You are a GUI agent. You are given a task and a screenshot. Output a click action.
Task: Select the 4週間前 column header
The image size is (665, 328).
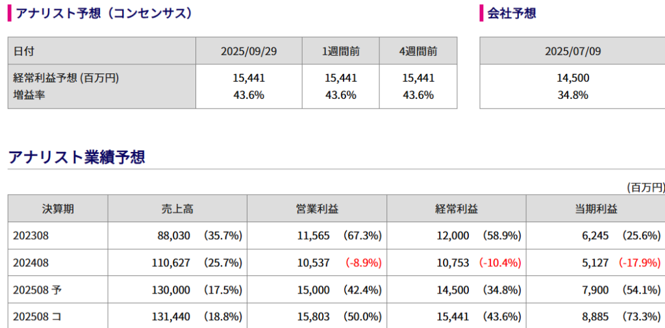[x=418, y=51]
